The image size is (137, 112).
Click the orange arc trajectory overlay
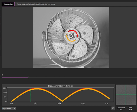70,39
